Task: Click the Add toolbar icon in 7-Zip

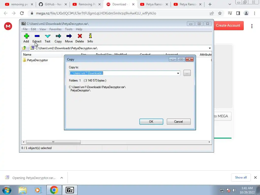Action: coord(26,38)
